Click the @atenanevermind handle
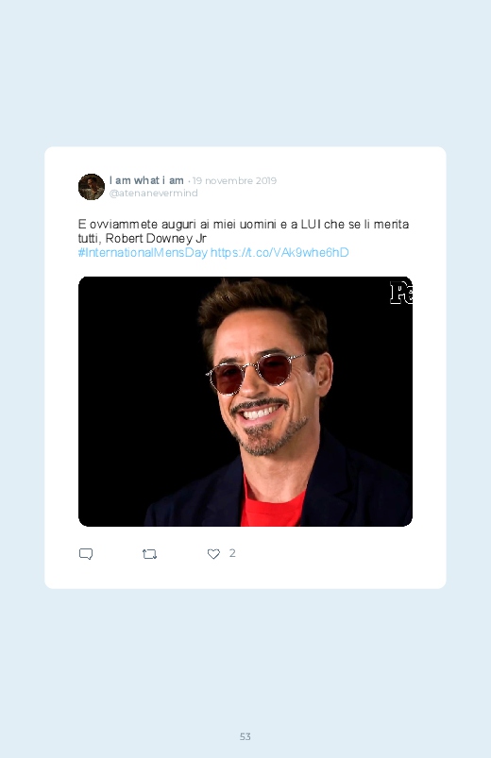This screenshot has width=491, height=758. pos(153,193)
